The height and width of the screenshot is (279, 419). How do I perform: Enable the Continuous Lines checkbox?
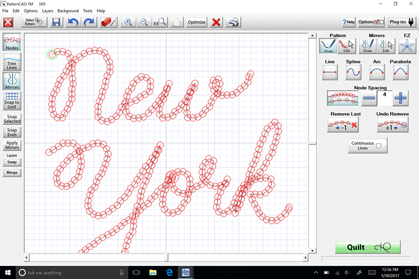pyautogui.click(x=378, y=147)
